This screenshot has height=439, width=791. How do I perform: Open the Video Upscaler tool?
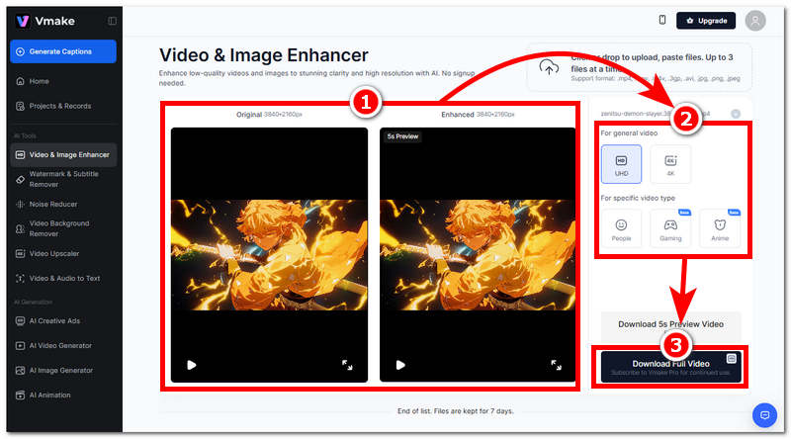(x=63, y=253)
